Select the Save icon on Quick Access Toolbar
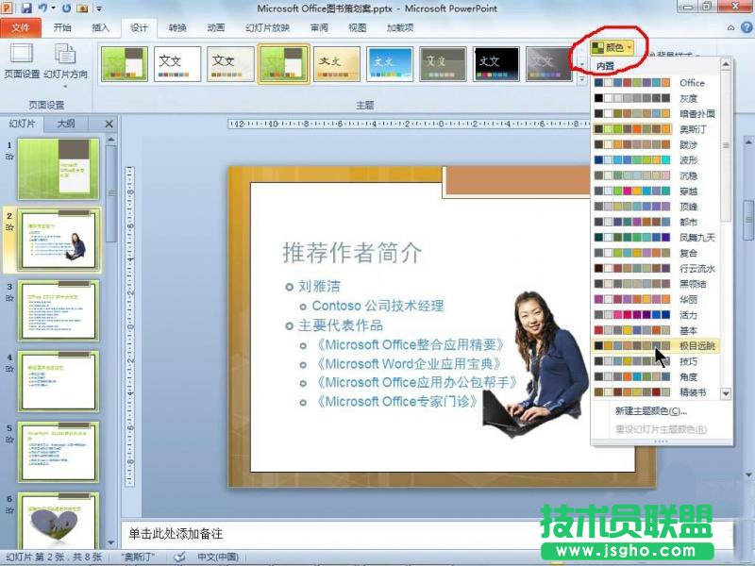This screenshot has width=755, height=566. pos(25,8)
